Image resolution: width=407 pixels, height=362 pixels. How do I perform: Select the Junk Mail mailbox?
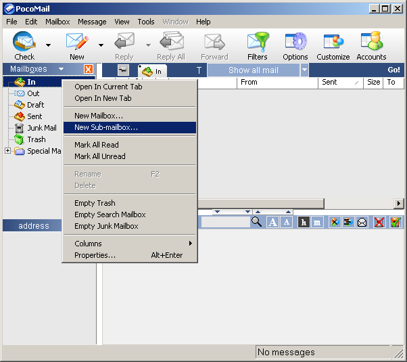pyautogui.click(x=41, y=128)
